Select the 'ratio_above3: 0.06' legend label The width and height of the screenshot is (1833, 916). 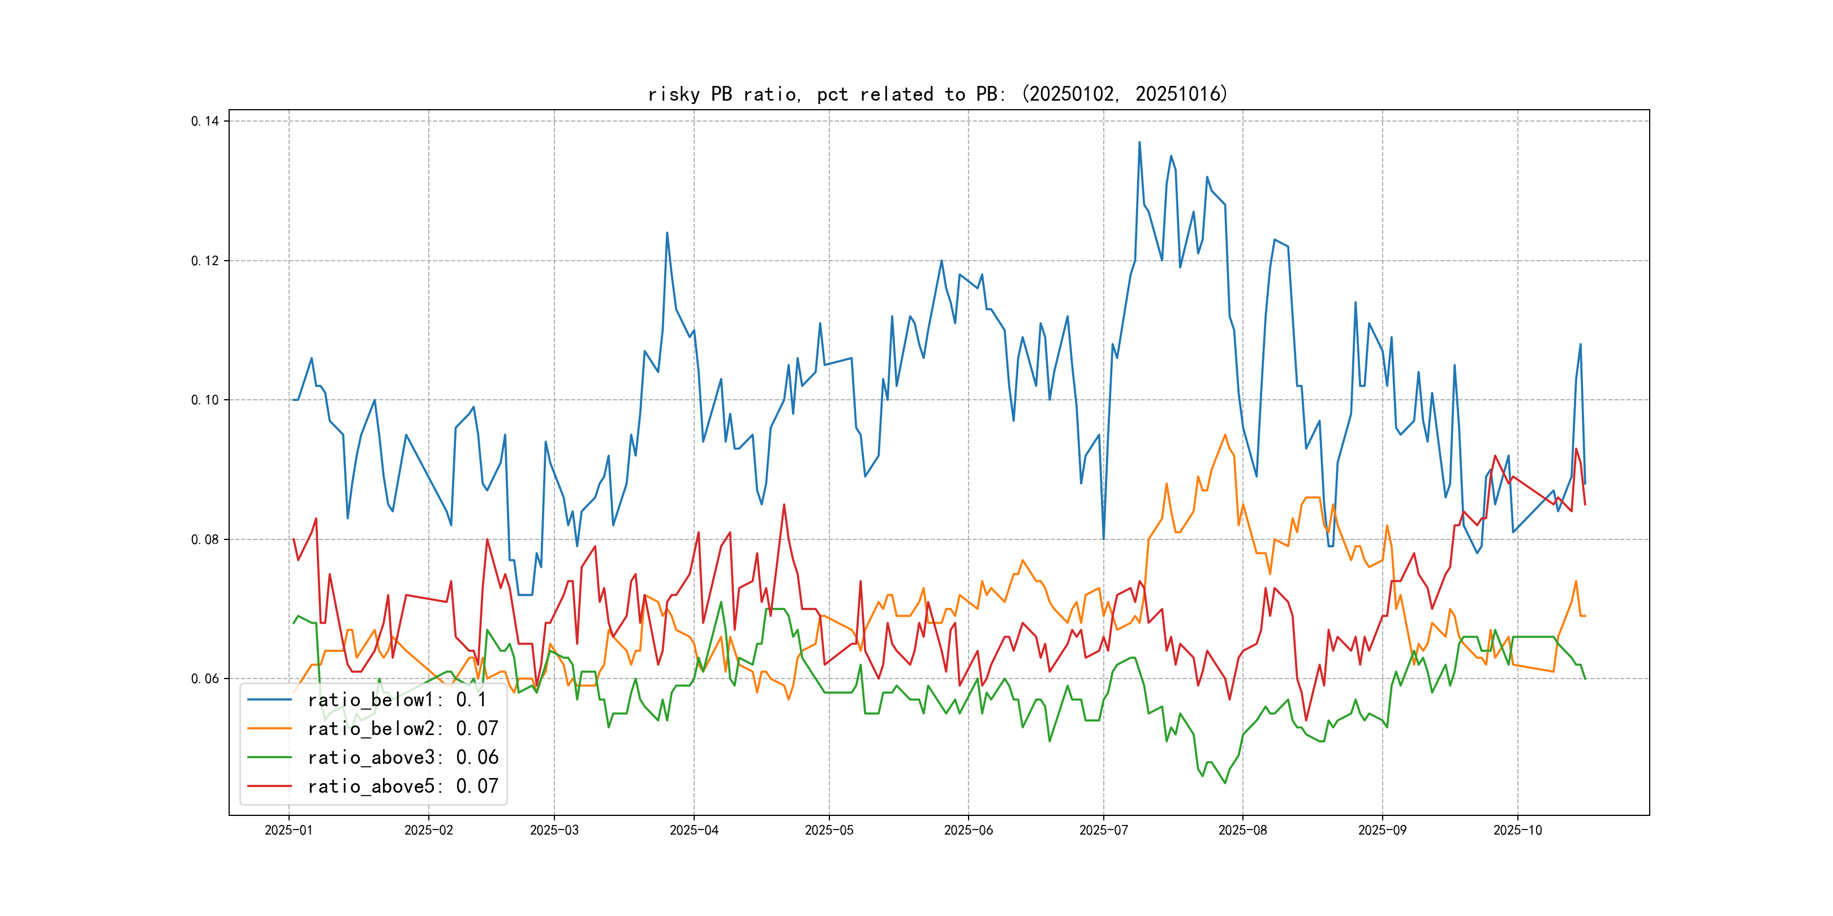[403, 758]
